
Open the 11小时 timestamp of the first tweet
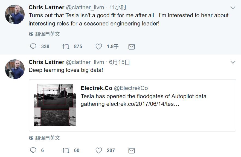118,7
